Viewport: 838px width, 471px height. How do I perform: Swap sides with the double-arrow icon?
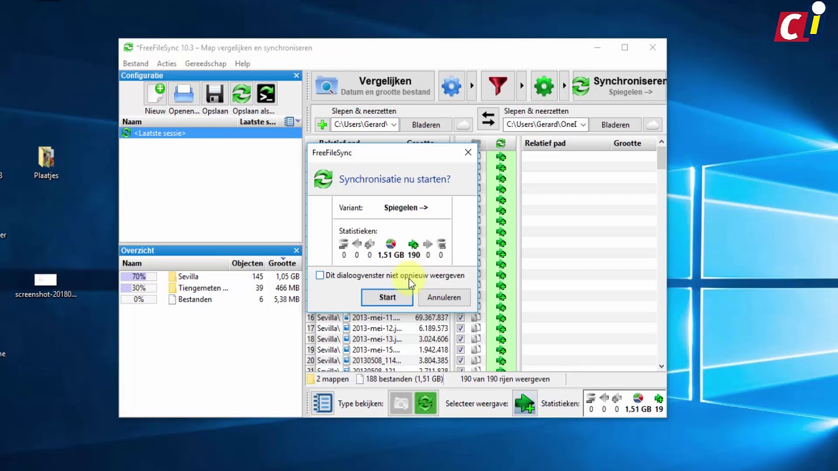point(488,118)
